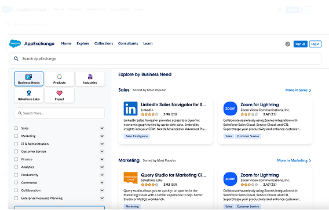Open LinkedIn Sales Navigator listing title
Image resolution: width=329 pixels, height=210 pixels.
[x=174, y=104]
